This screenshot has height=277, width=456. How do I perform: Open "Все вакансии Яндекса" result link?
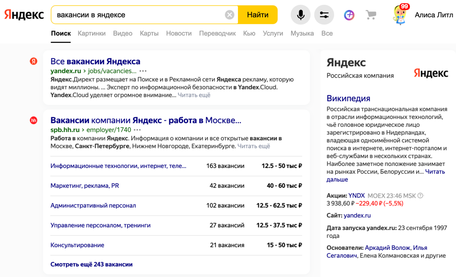pos(95,62)
